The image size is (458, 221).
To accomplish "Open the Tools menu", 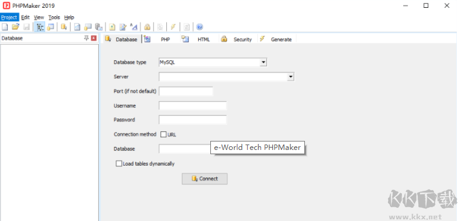I will tap(54, 17).
